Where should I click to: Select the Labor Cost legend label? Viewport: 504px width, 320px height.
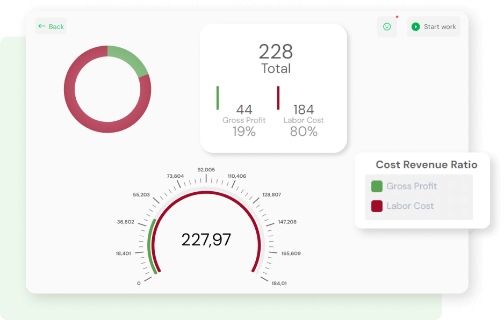tap(410, 206)
